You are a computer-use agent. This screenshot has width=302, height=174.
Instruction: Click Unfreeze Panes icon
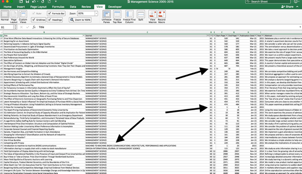(107, 14)
